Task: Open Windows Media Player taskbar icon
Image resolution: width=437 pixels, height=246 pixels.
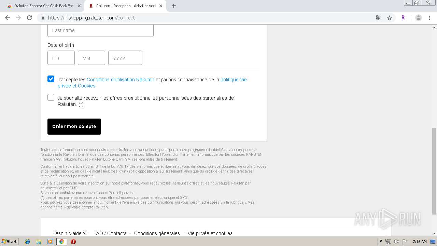Action: tap(50, 242)
